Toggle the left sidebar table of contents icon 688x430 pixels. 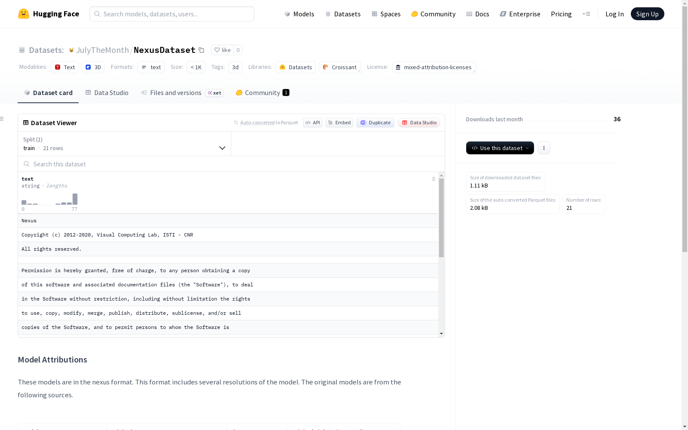[x=2, y=119]
